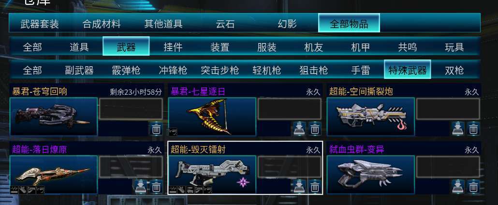498x205 pixels.
Task: Click the download icon for 超能-空间撕裂炮
Action: (x=458, y=129)
